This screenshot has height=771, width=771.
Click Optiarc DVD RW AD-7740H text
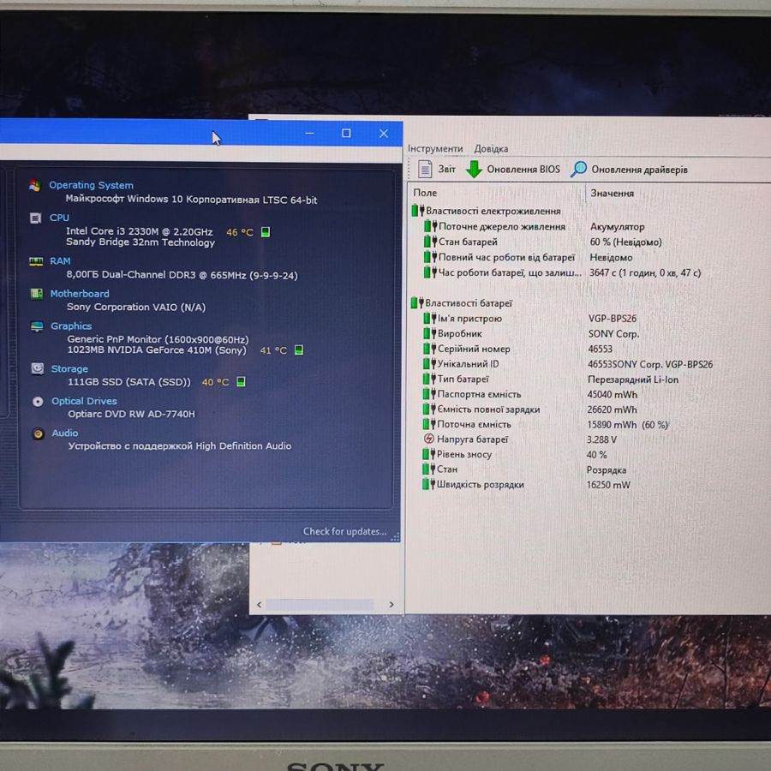[x=131, y=414]
